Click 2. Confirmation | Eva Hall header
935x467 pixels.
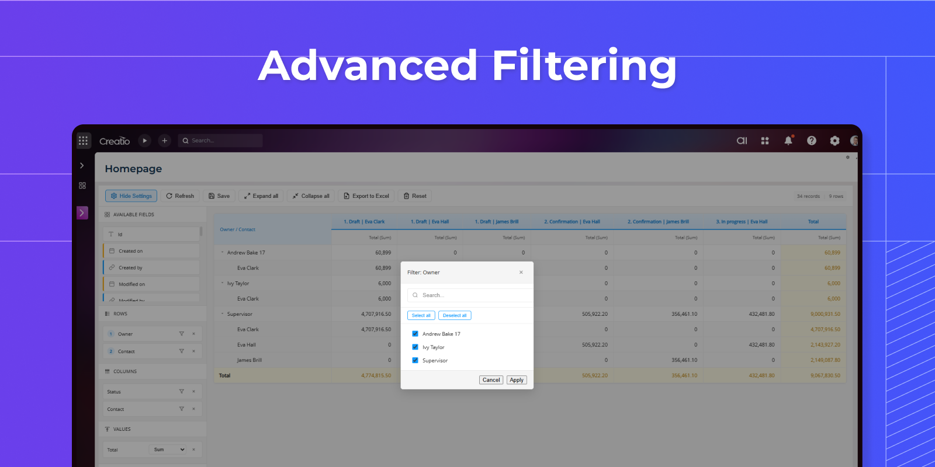(x=572, y=222)
